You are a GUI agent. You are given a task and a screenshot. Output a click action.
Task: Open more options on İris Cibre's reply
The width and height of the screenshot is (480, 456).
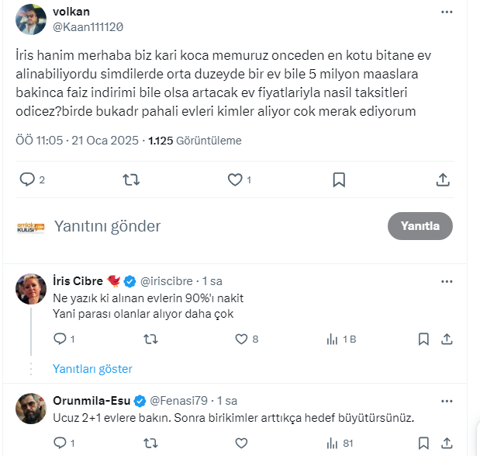(x=447, y=280)
